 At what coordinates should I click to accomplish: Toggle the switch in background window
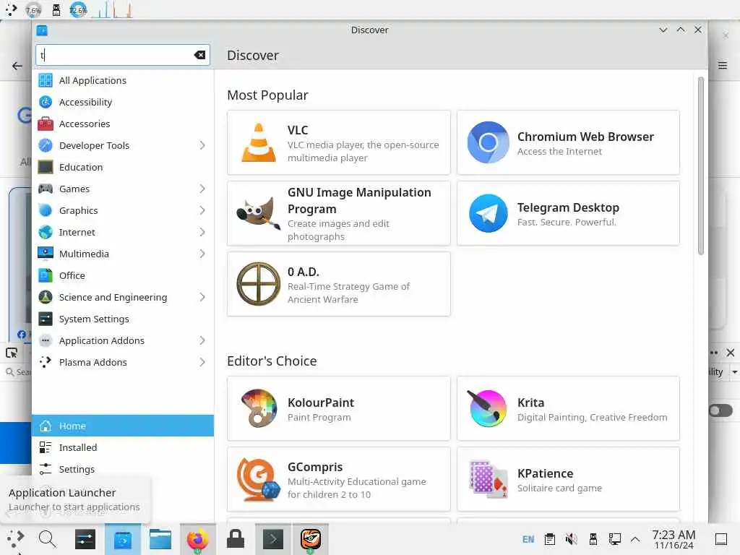tap(720, 410)
